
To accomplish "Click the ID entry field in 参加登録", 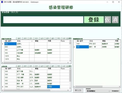I will point(43,20).
